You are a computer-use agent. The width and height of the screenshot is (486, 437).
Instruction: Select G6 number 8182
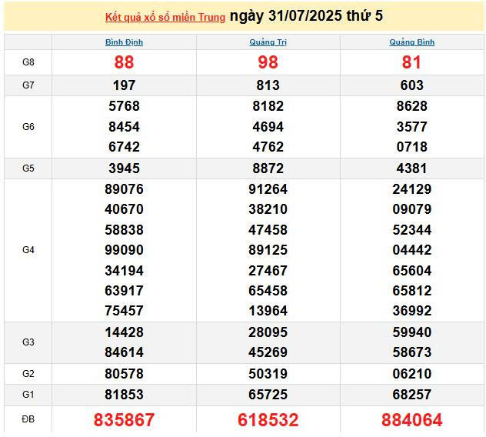pos(268,106)
